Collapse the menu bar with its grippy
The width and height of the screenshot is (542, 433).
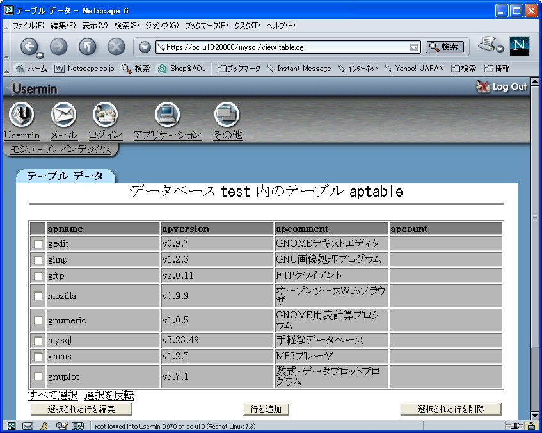pos(6,26)
